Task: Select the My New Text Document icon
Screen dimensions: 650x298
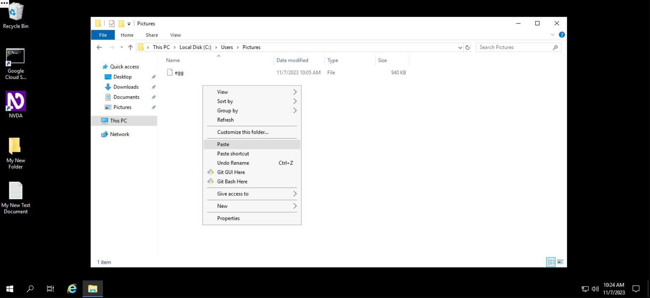Action: [16, 198]
